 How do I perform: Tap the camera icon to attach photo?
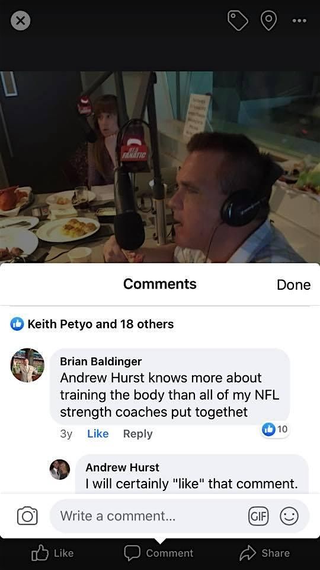coord(27,516)
